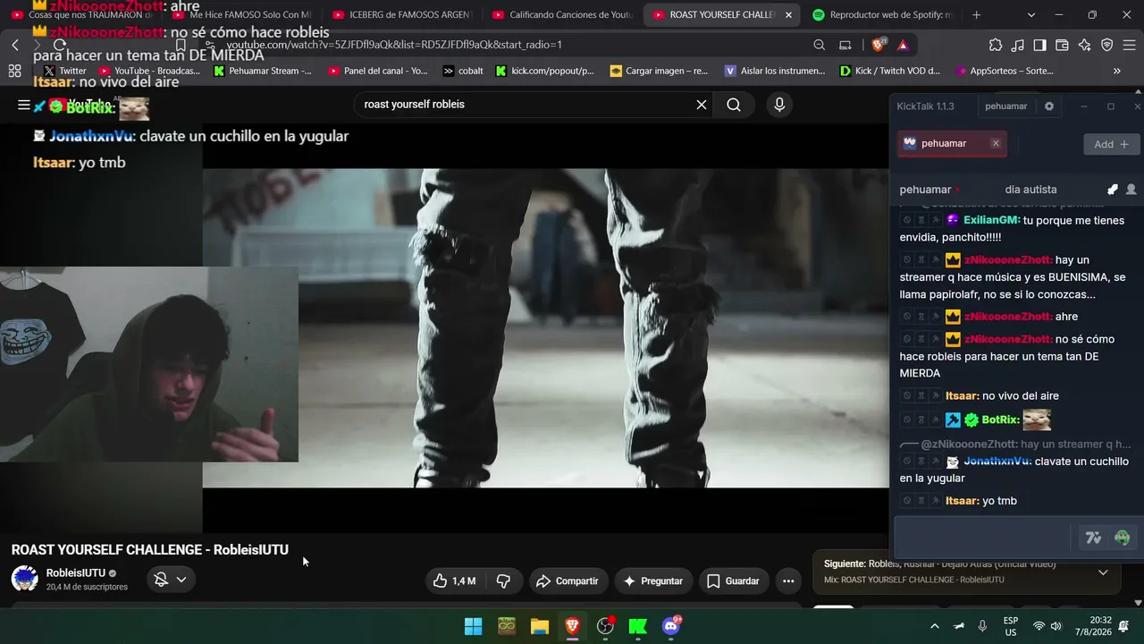1144x644 pixels.
Task: Open the emote picker in KickTalk
Action: [1123, 538]
